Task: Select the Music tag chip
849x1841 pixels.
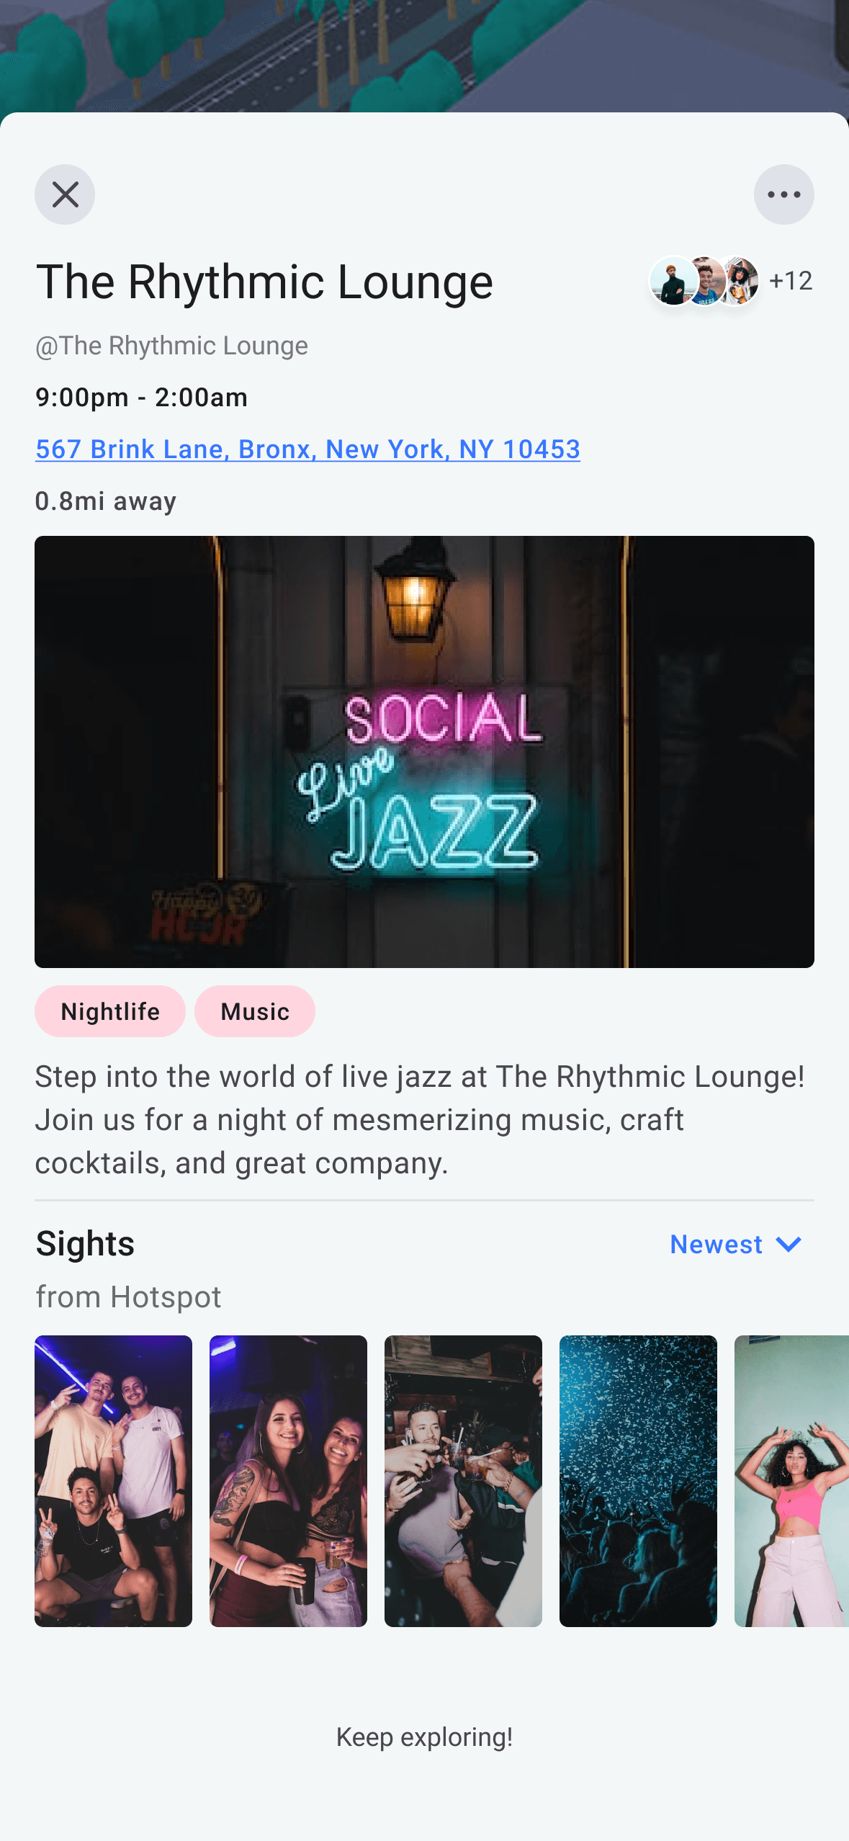Action: pyautogui.click(x=255, y=1011)
